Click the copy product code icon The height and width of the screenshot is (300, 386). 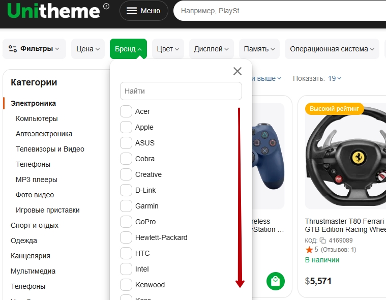coord(322,241)
